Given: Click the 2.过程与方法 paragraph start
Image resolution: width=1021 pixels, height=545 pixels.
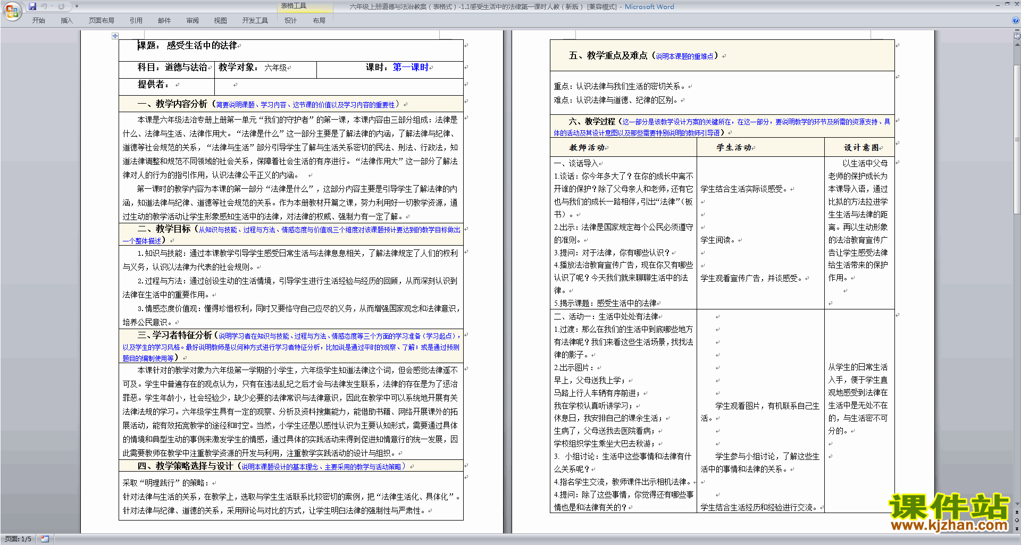Looking at the screenshot, I should (x=162, y=281).
